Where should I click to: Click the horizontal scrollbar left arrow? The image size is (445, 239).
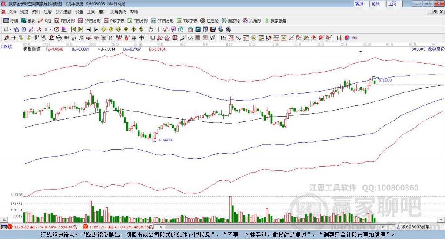click(161, 227)
